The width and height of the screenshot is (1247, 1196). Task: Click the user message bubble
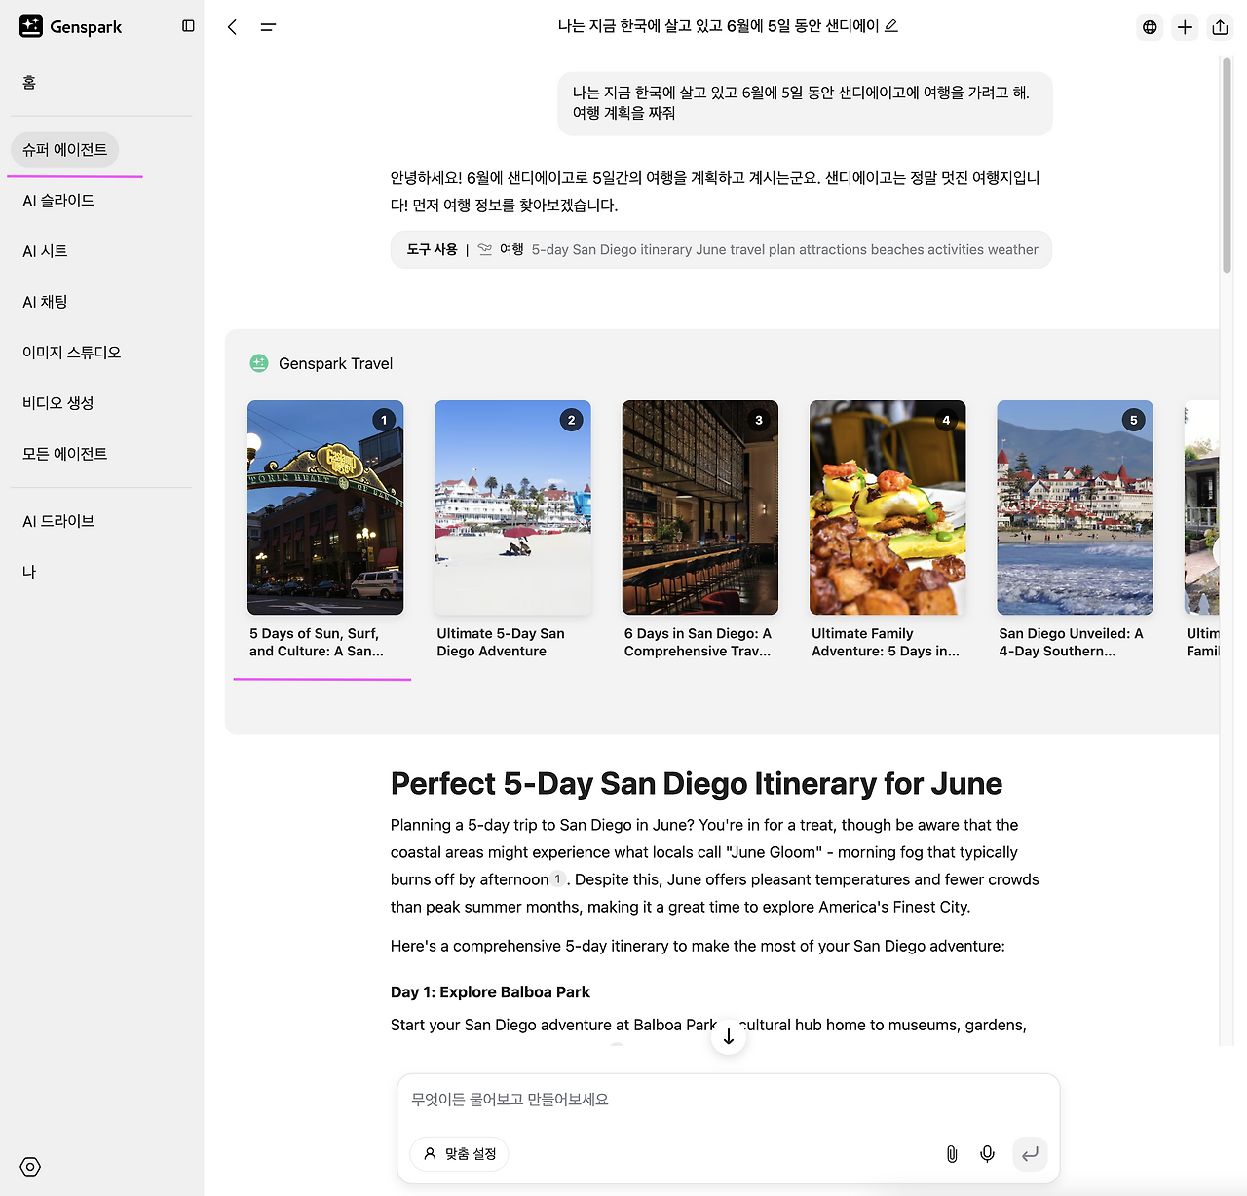pos(805,103)
